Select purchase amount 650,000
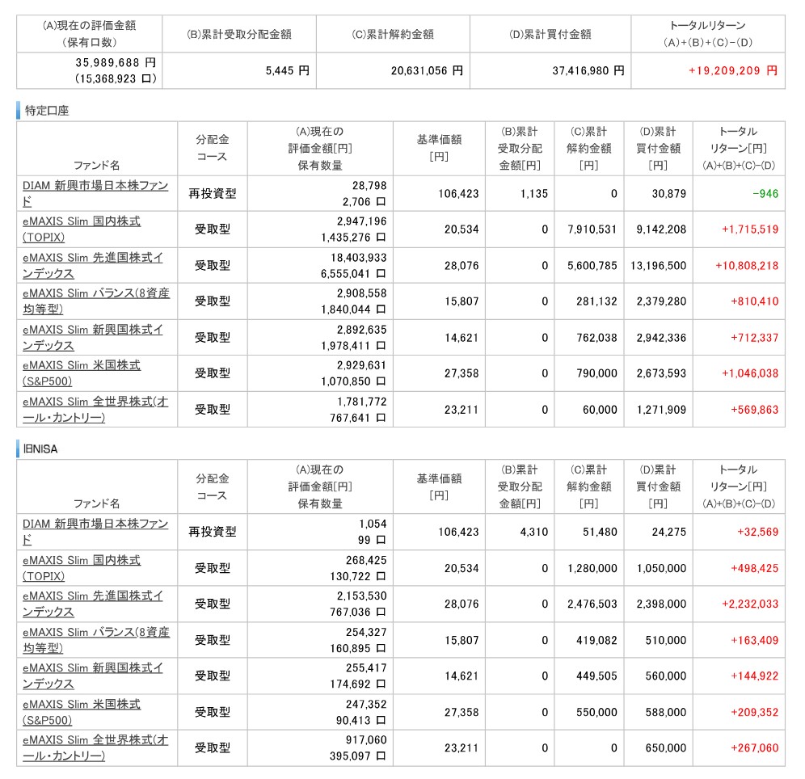This screenshot has width=805, height=779. click(x=666, y=747)
